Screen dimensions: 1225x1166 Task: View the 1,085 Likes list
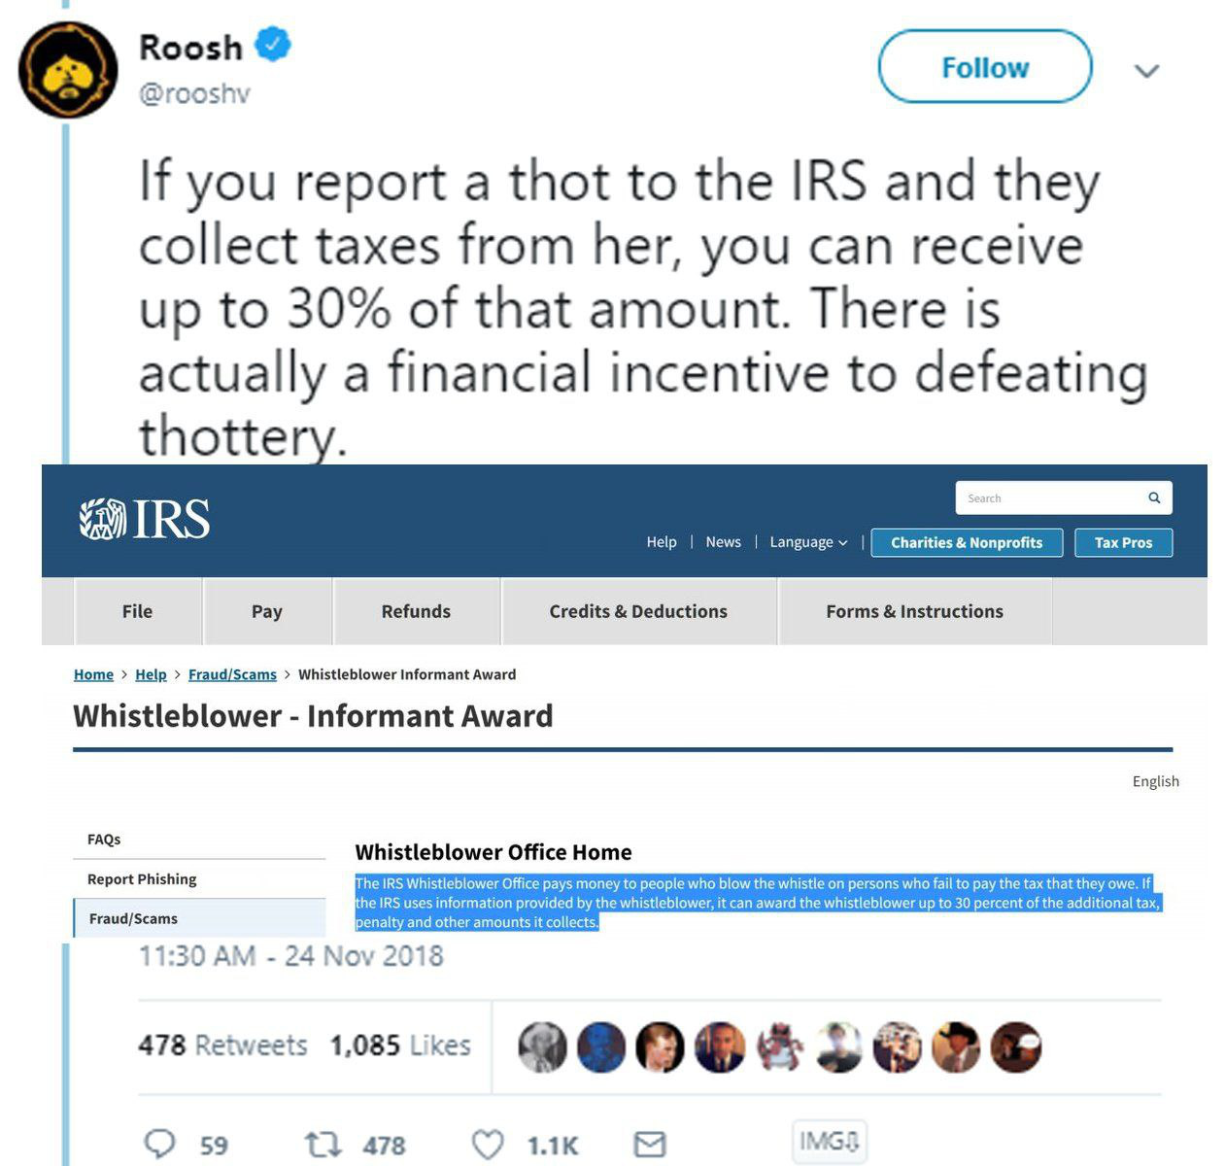(x=400, y=1046)
